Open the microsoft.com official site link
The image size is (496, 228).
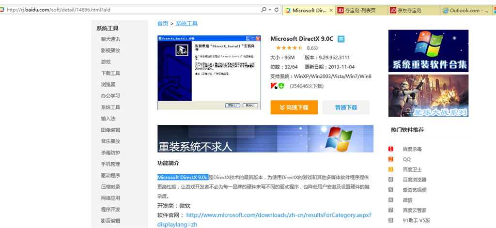tap(264, 219)
